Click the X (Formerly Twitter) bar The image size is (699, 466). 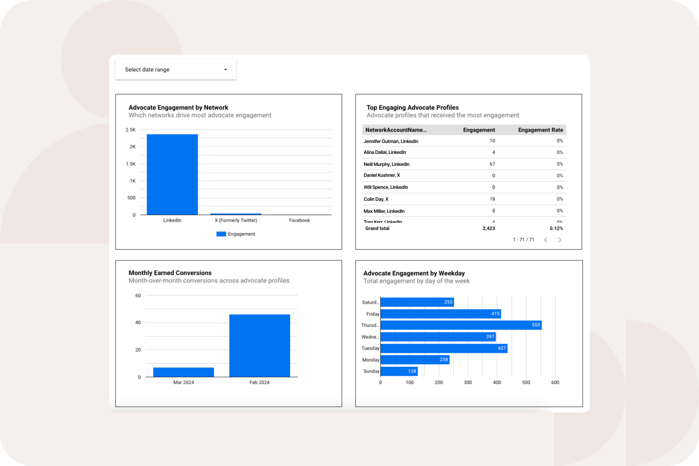(x=236, y=214)
